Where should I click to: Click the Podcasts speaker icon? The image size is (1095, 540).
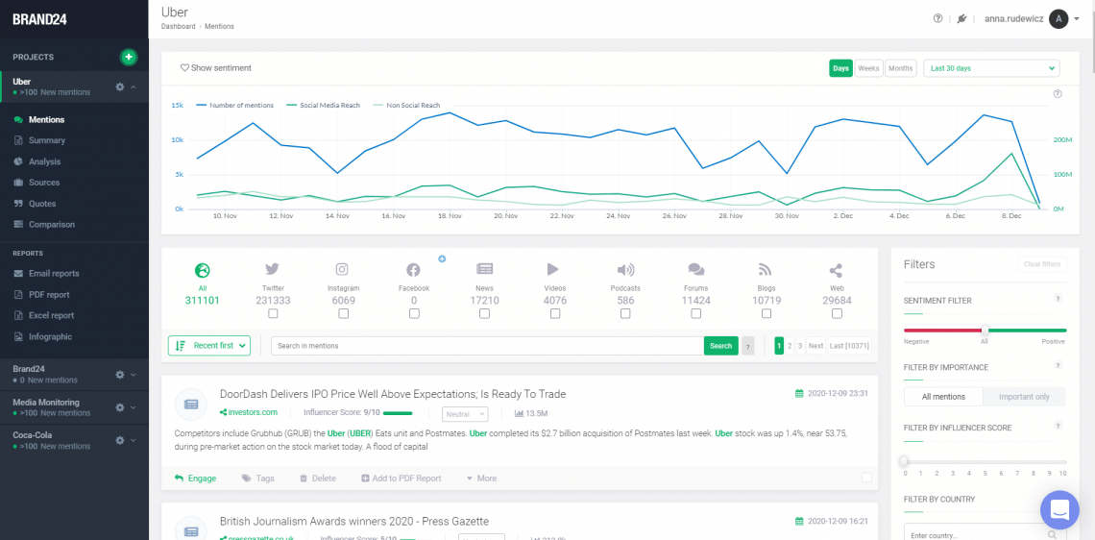pos(625,270)
